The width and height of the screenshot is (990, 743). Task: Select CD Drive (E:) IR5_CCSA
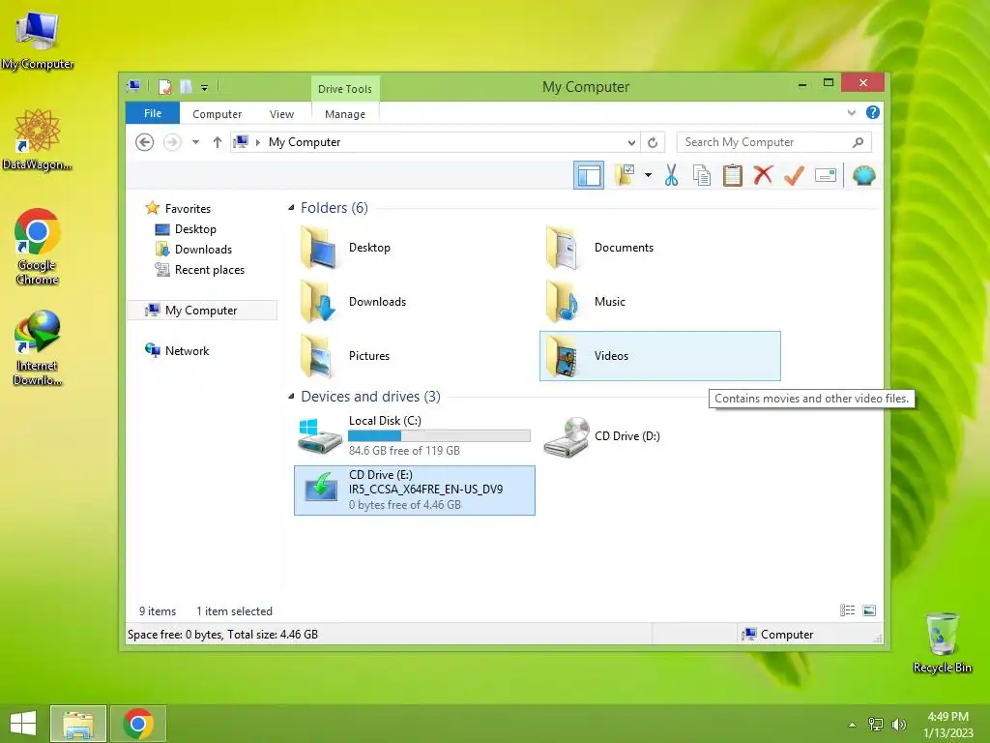[x=414, y=490]
